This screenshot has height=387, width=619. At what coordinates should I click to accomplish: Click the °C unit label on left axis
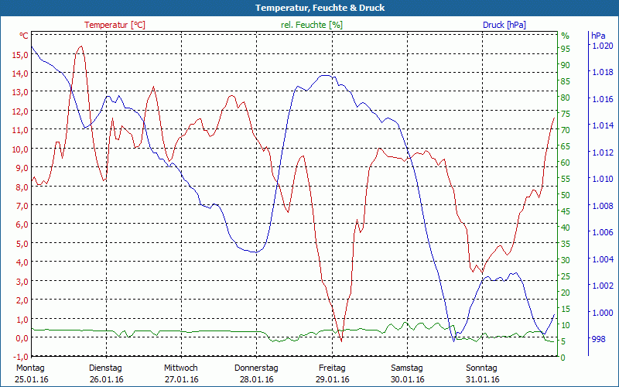click(23, 36)
